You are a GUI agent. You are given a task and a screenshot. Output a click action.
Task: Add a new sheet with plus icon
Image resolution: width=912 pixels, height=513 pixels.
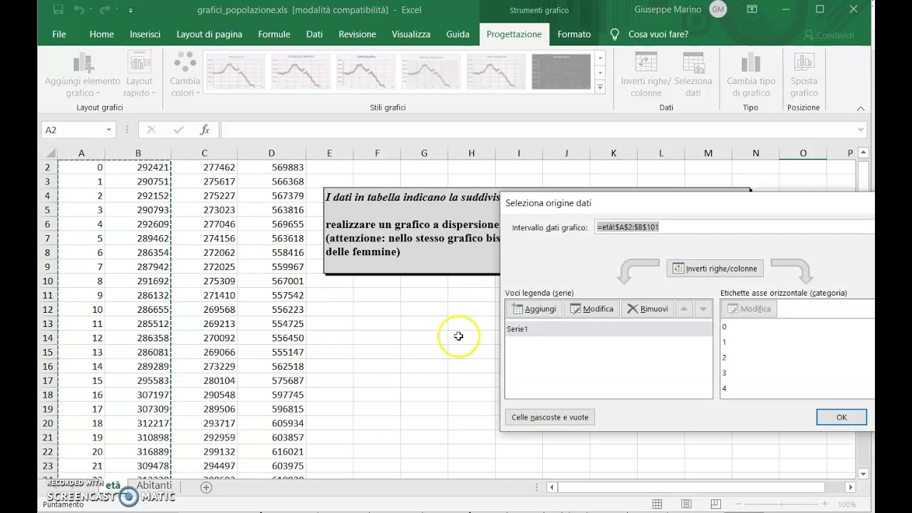pos(206,487)
